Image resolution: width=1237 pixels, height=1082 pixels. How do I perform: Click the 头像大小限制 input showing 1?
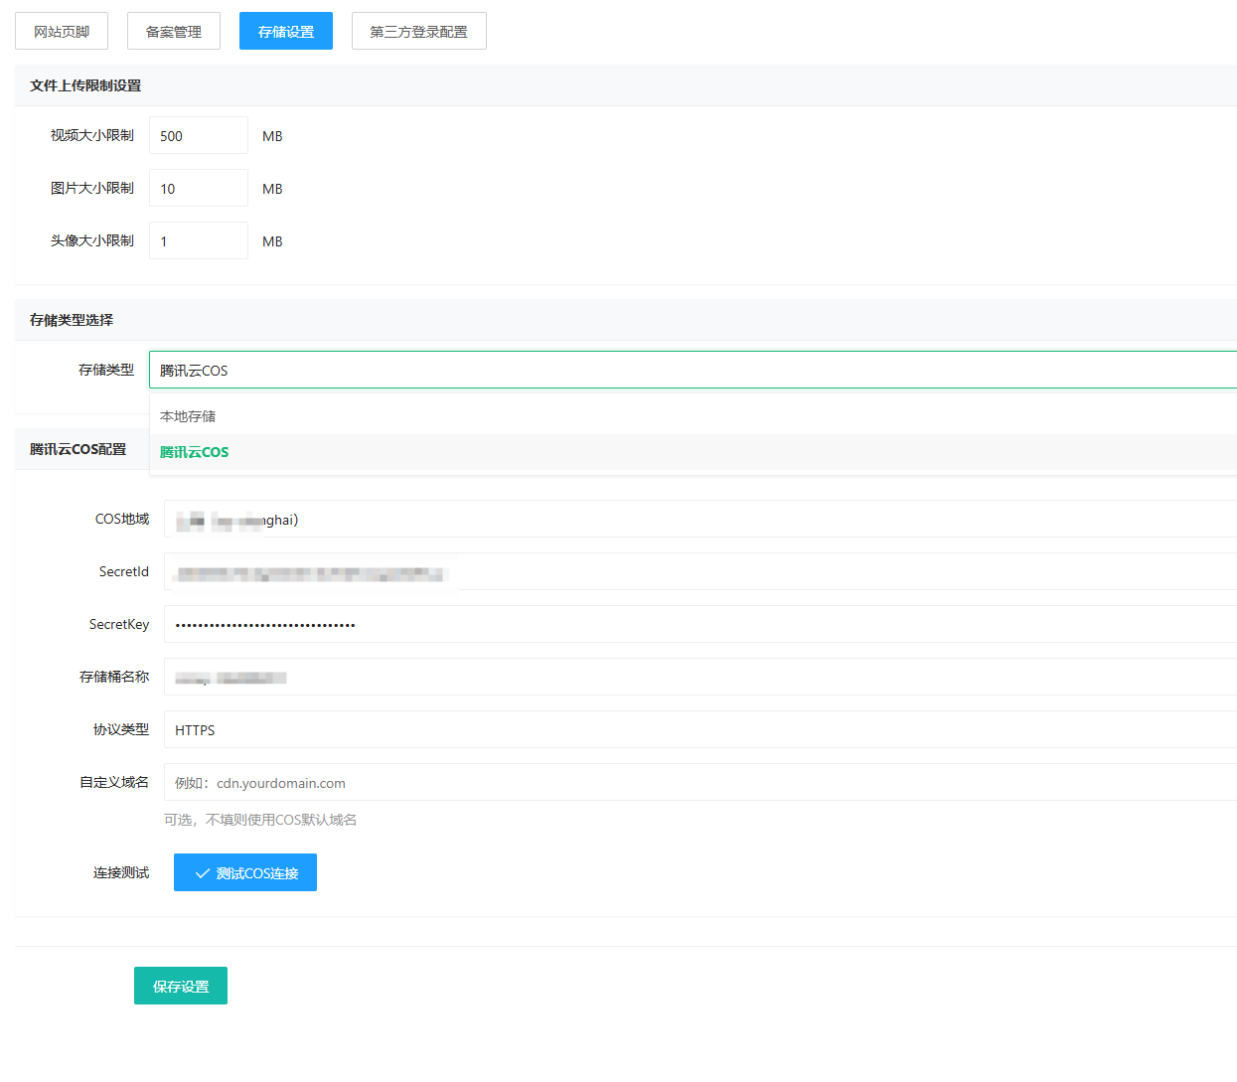click(199, 241)
